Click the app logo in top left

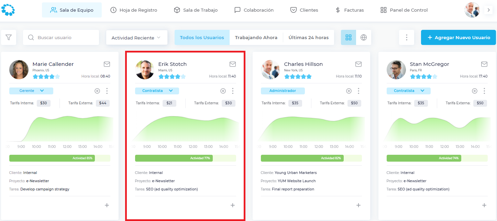click(x=8, y=10)
